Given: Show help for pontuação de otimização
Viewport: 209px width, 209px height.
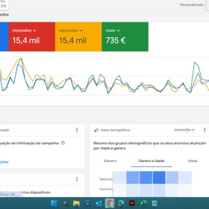Looking at the screenshot, I should pos(63,143).
